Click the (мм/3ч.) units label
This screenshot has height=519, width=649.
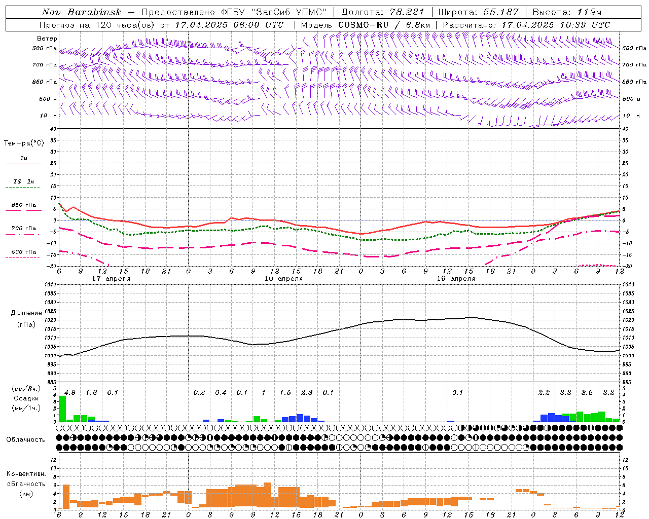point(26,389)
